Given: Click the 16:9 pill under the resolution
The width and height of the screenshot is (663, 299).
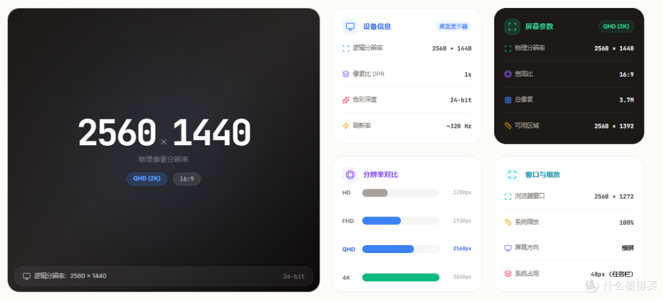Looking at the screenshot, I should [187, 179].
